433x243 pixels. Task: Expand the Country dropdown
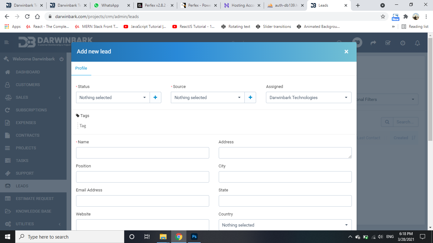[285, 225]
